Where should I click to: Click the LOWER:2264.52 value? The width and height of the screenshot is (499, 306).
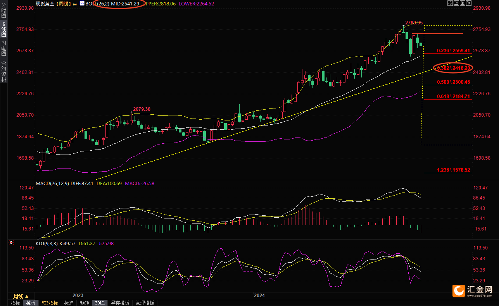[x=196, y=3]
